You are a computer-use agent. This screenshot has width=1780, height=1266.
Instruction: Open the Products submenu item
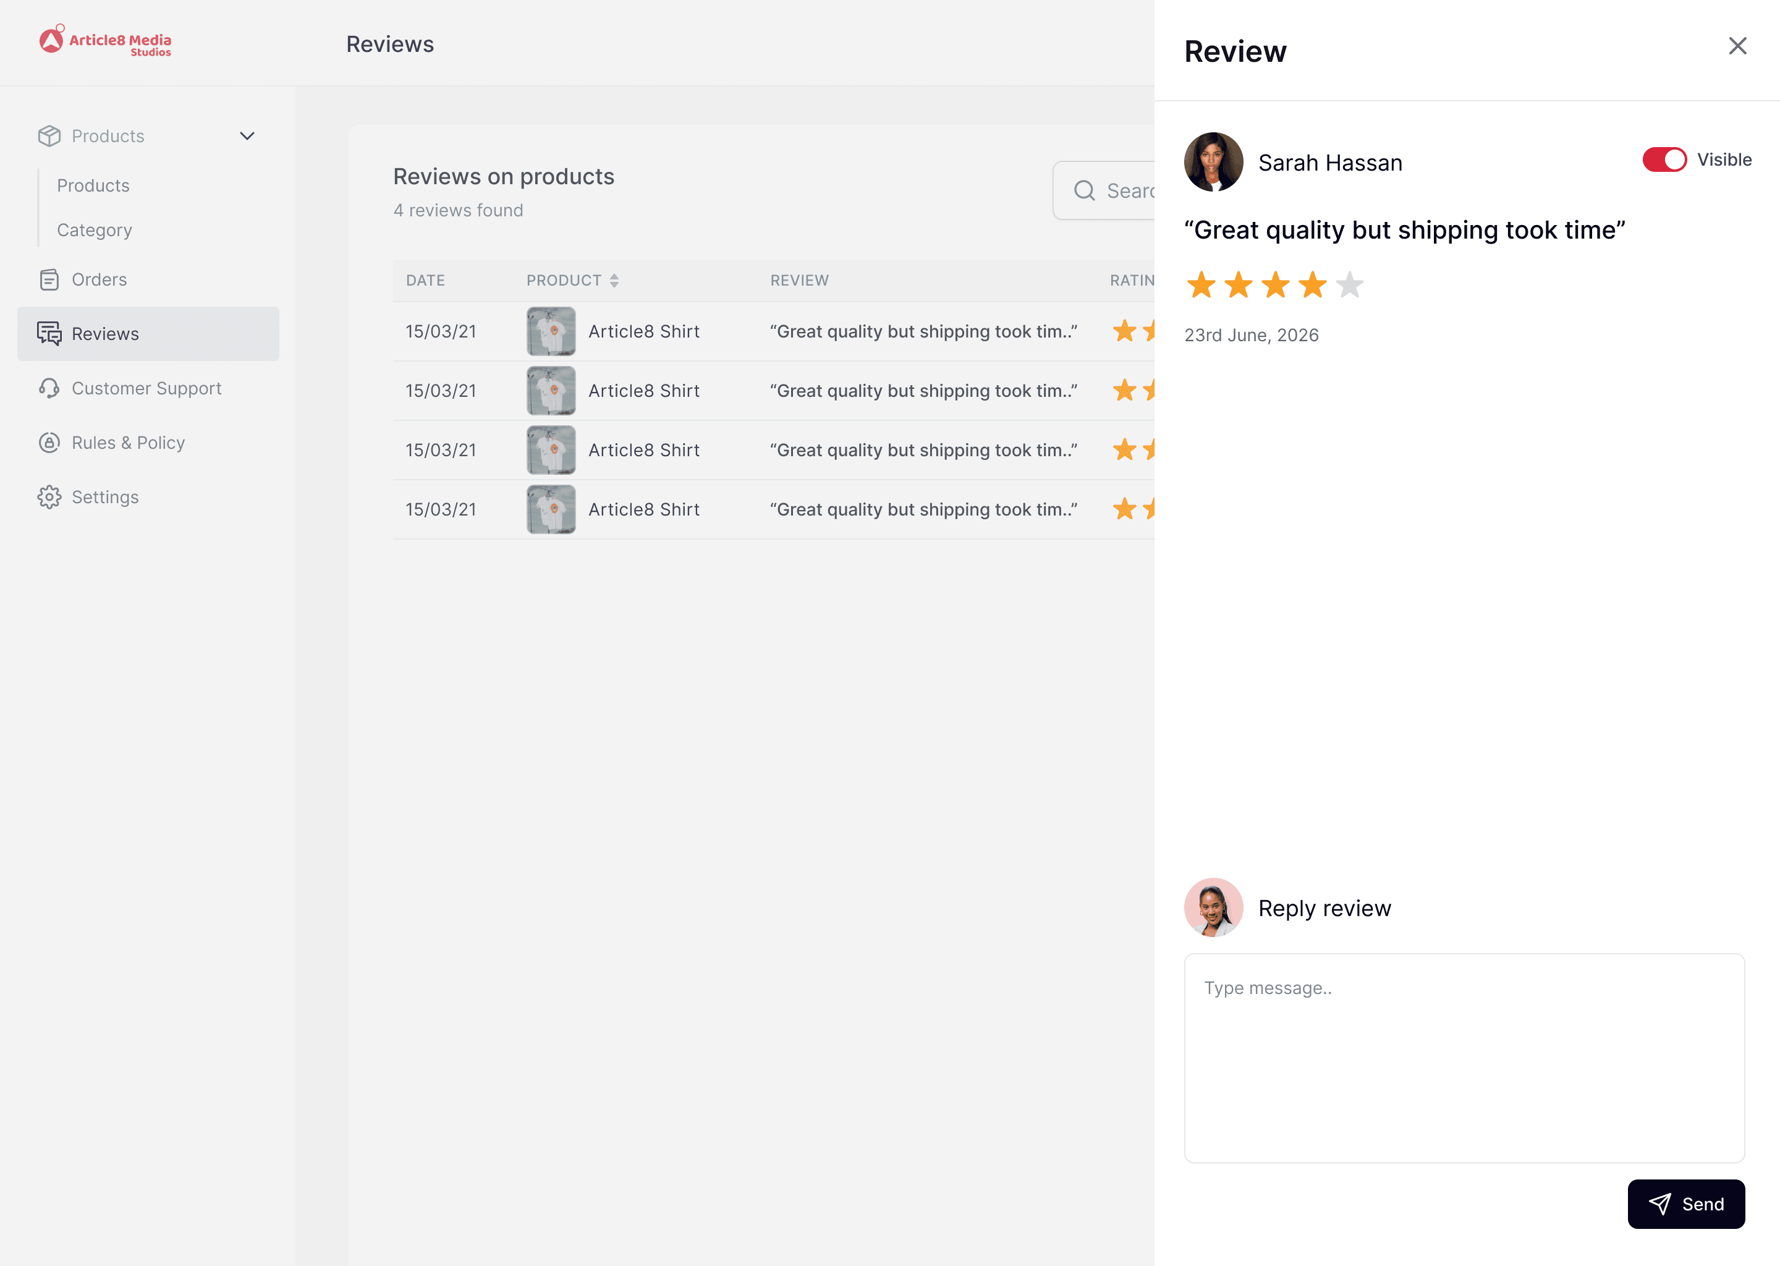coord(93,185)
